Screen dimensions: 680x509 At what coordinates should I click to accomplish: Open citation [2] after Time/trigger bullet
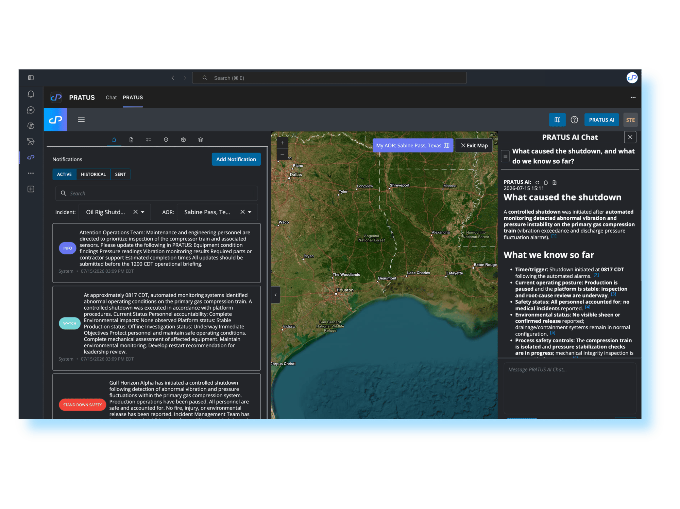pos(596,275)
